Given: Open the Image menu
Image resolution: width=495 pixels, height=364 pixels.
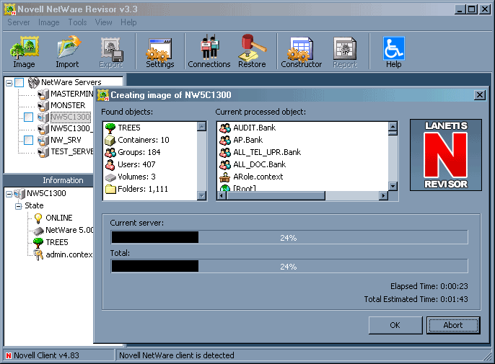Looking at the screenshot, I should [x=48, y=22].
